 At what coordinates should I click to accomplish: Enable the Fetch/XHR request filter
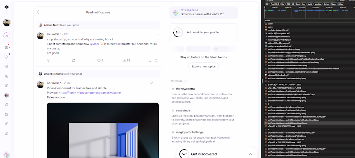[275, 4]
